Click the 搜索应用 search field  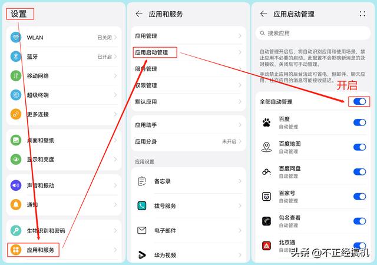point(312,34)
